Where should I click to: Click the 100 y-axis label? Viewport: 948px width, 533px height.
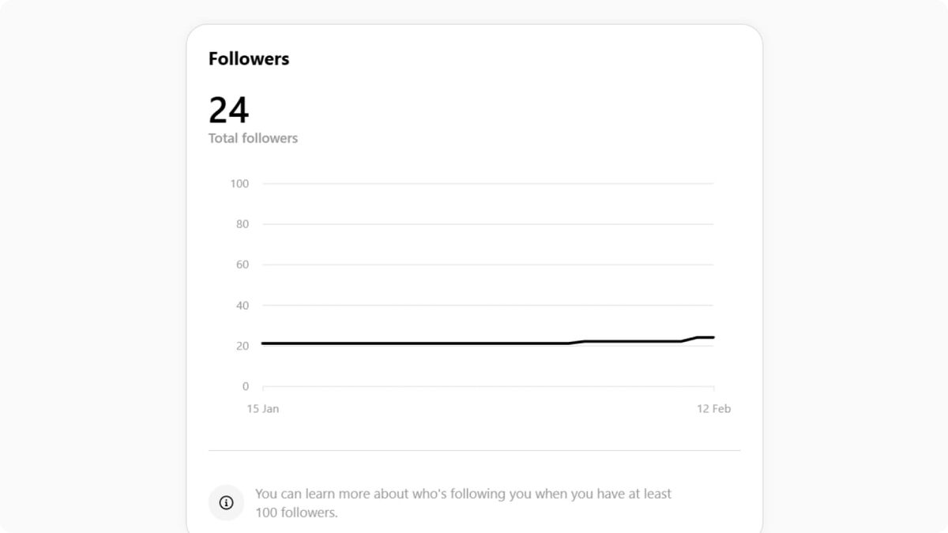pyautogui.click(x=239, y=184)
